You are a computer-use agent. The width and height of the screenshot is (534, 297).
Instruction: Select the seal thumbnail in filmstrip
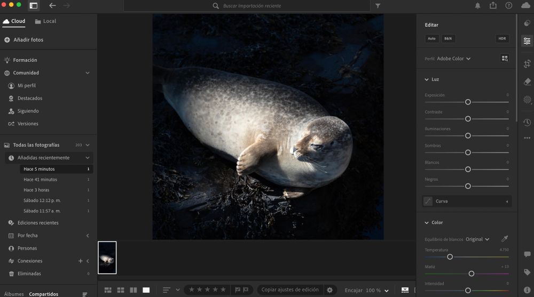click(107, 258)
